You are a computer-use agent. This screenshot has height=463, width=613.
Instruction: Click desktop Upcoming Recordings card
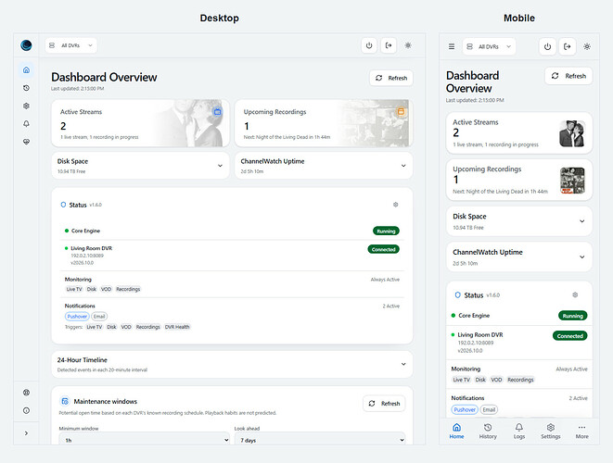[324, 123]
